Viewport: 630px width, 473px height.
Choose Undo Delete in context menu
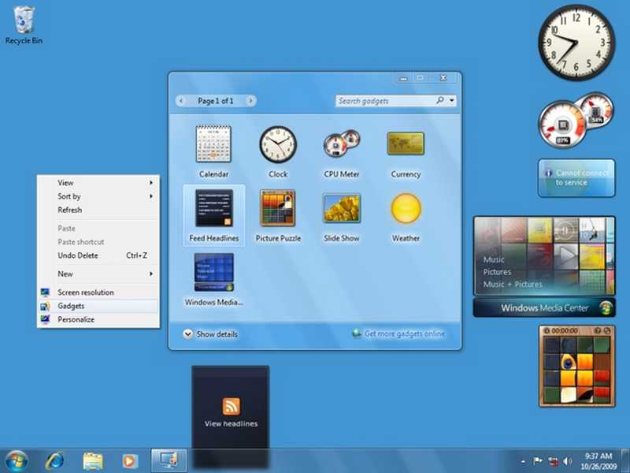pos(98,255)
